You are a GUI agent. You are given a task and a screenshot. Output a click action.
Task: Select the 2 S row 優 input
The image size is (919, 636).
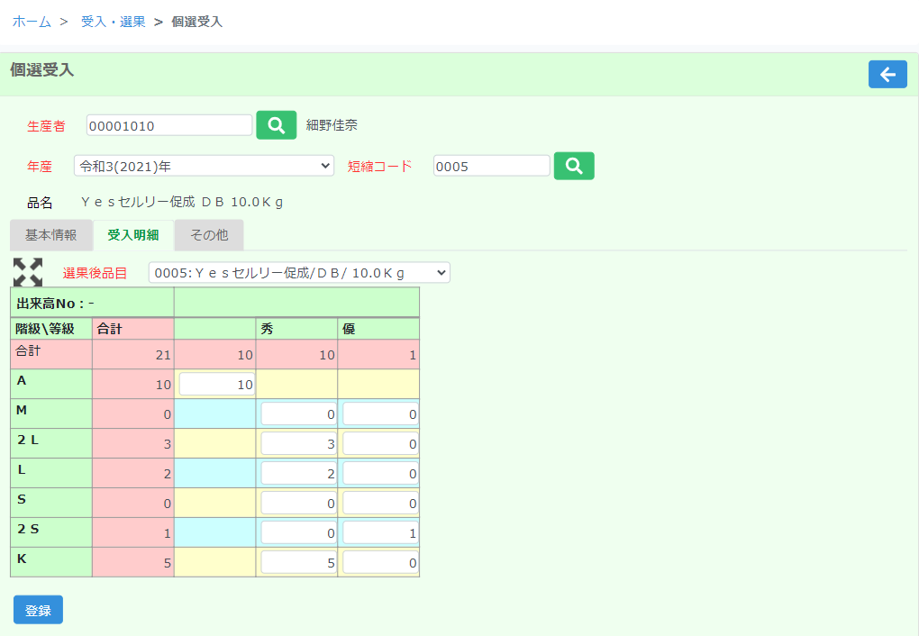click(380, 533)
